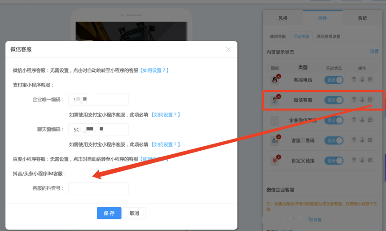Switch to the 风格 tab
386x231 pixels.
click(x=283, y=18)
